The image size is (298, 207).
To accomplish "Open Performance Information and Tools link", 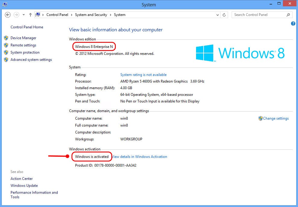I will (34, 195).
